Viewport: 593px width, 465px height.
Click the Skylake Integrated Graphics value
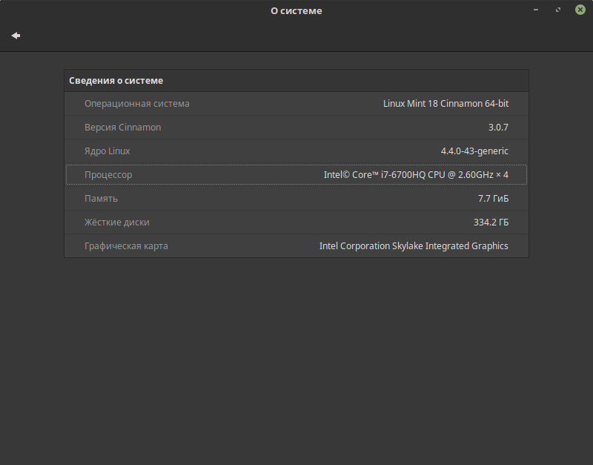tap(414, 246)
